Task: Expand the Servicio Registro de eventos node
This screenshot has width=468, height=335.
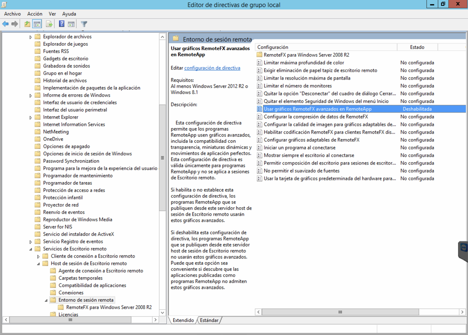Action: (x=31, y=242)
